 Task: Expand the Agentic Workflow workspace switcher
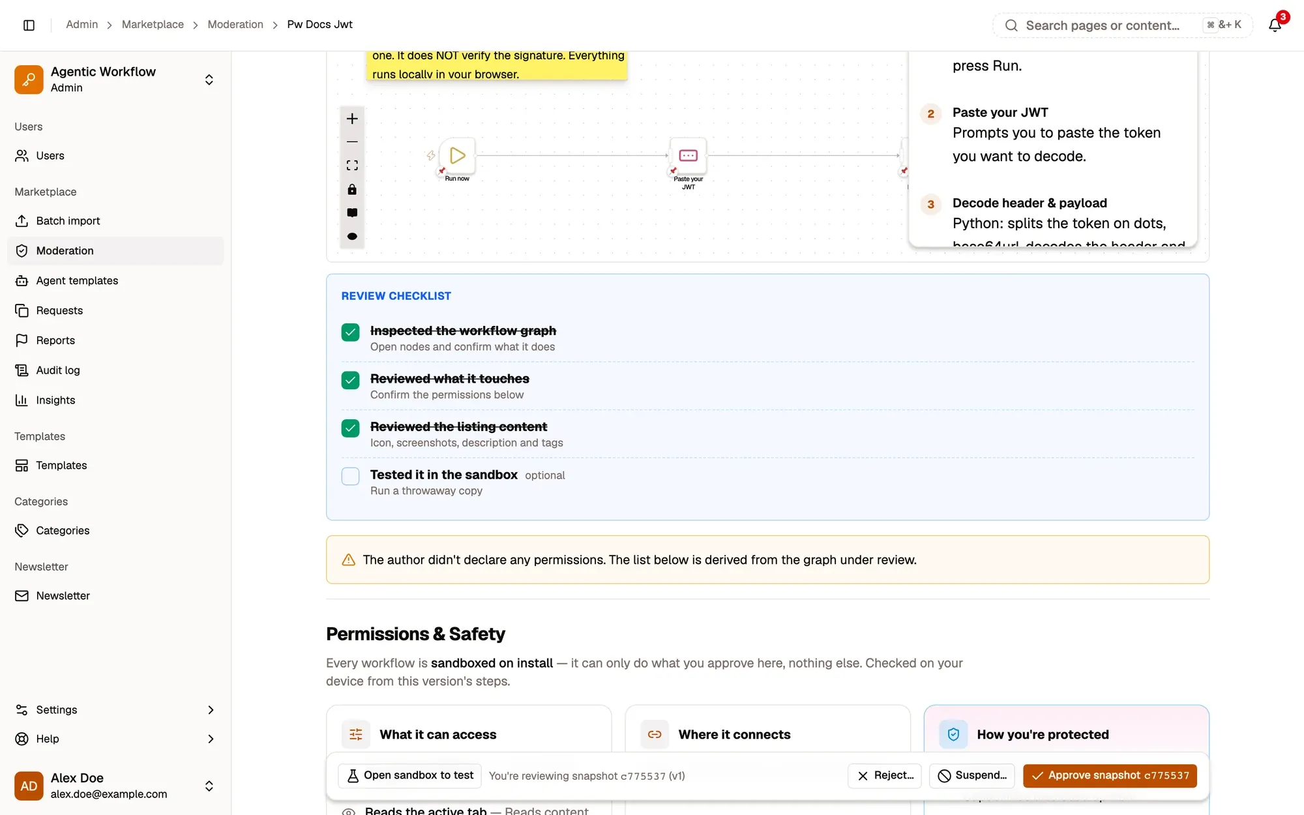tap(209, 80)
